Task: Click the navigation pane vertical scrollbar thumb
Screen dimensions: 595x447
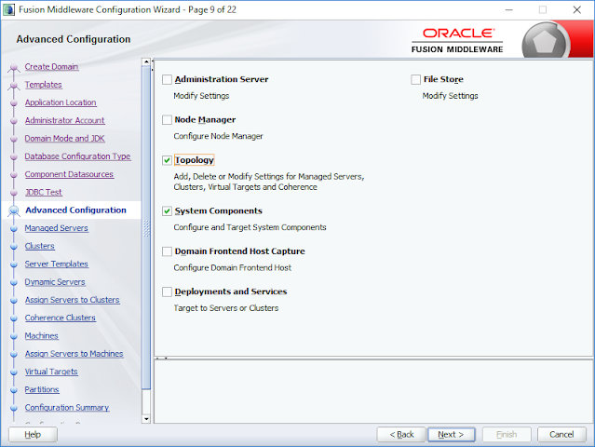Action: [x=146, y=227]
